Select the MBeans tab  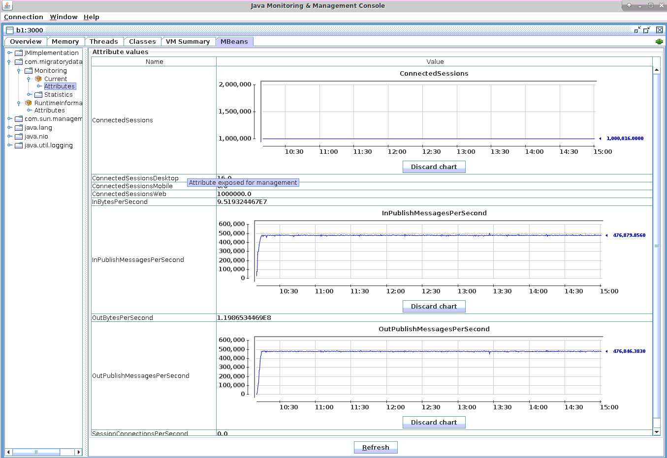click(234, 42)
